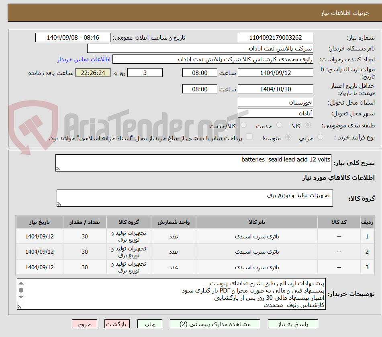
Task: Open مشاهده مدارک پیوستی (2) attachments
Action: (215, 324)
